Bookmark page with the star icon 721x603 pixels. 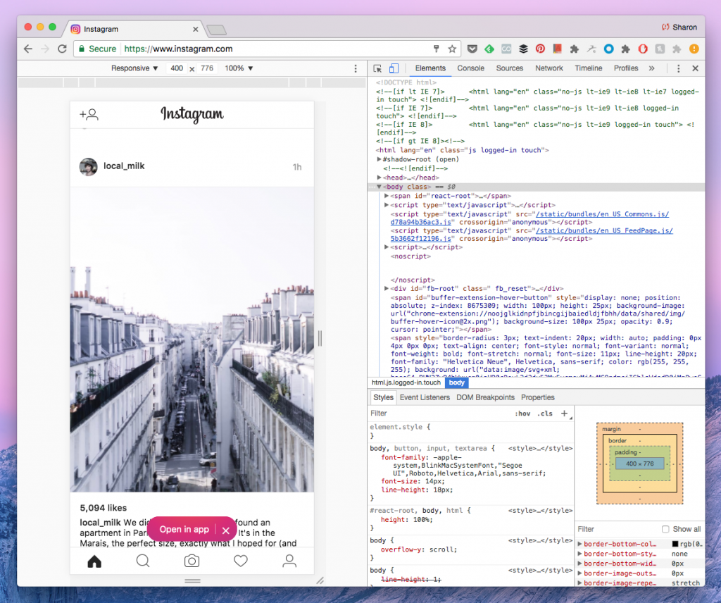pyautogui.click(x=452, y=49)
